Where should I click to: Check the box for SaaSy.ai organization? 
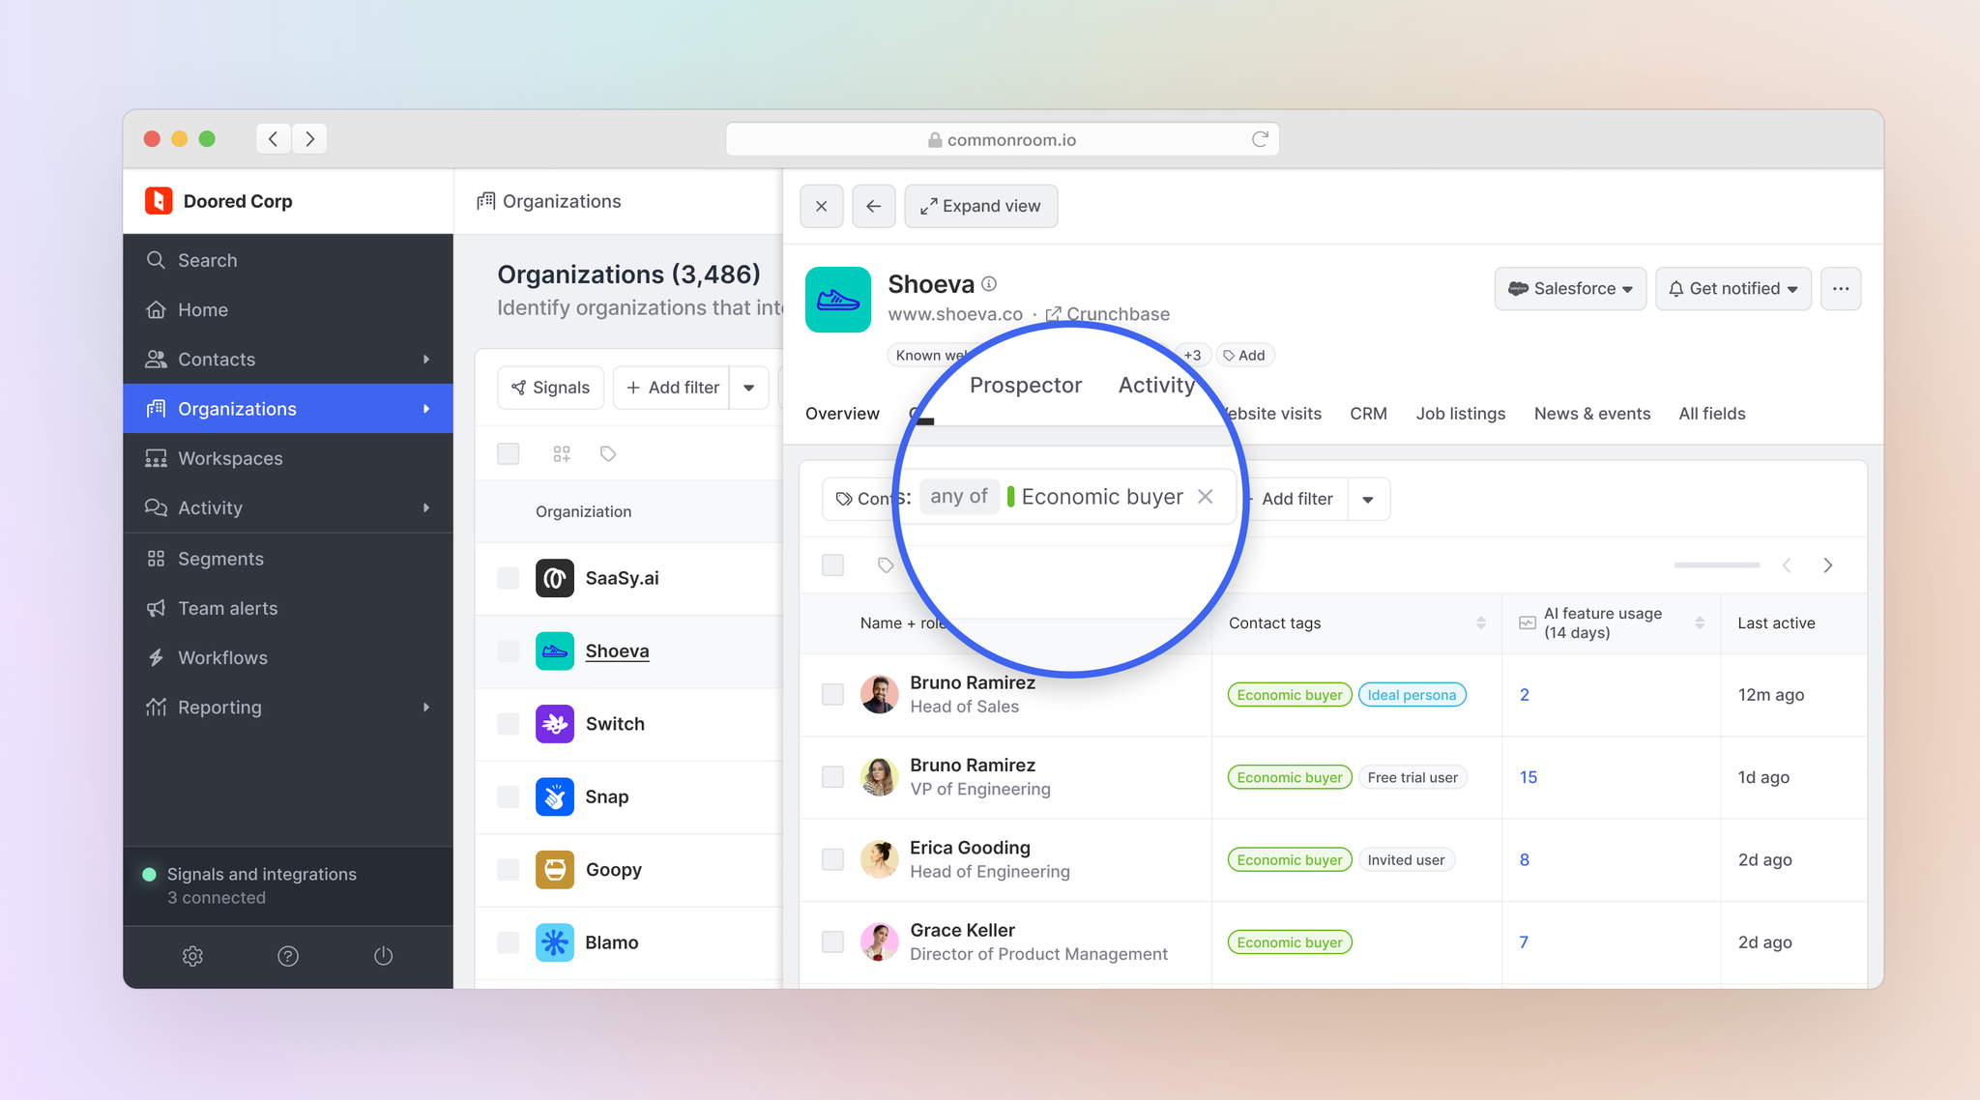pyautogui.click(x=509, y=578)
